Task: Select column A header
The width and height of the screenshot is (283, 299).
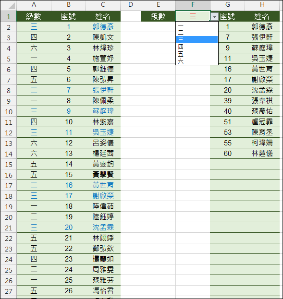Action: [34, 5]
